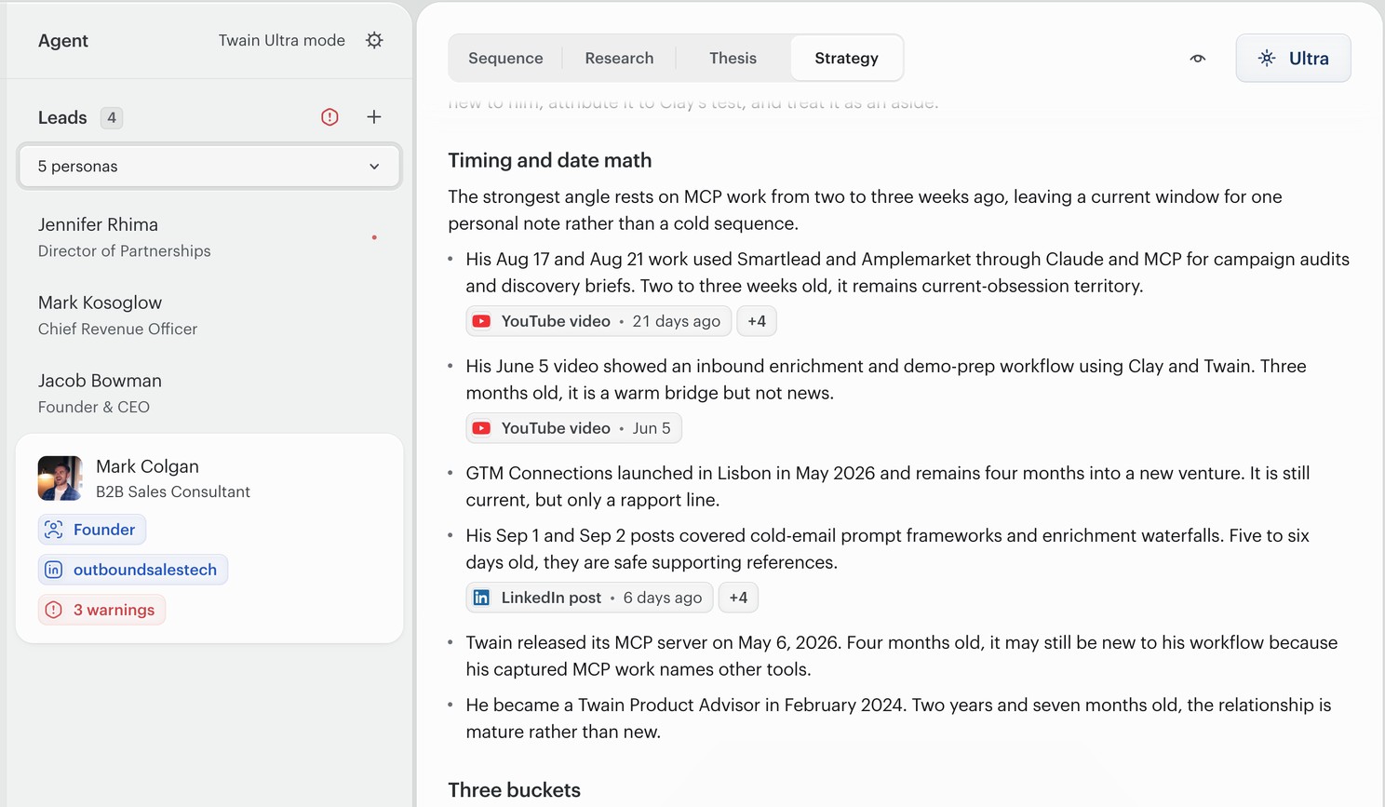Click the Founder persona icon

pos(54,530)
